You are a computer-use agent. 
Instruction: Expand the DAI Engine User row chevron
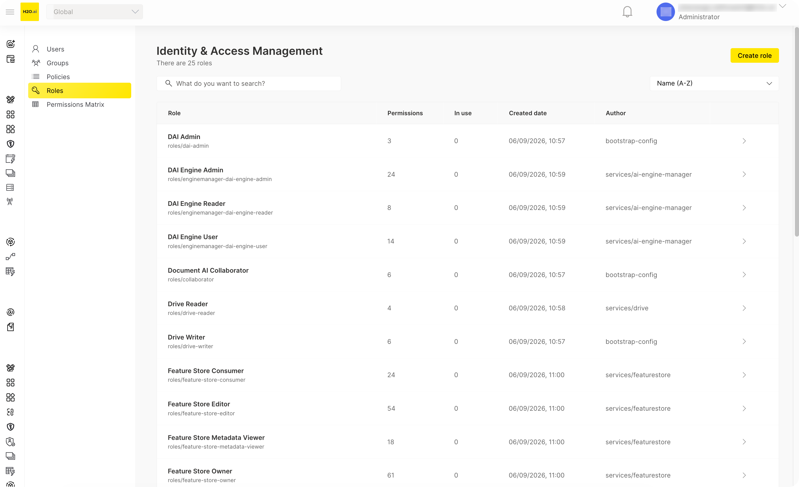(744, 241)
